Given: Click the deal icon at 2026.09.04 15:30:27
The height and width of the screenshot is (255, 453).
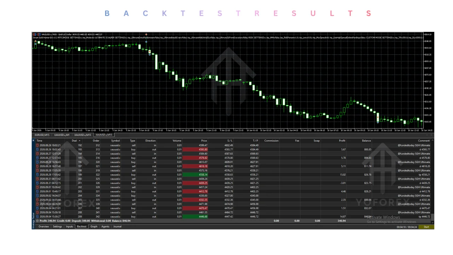Looking at the screenshot, I should 38,216.
